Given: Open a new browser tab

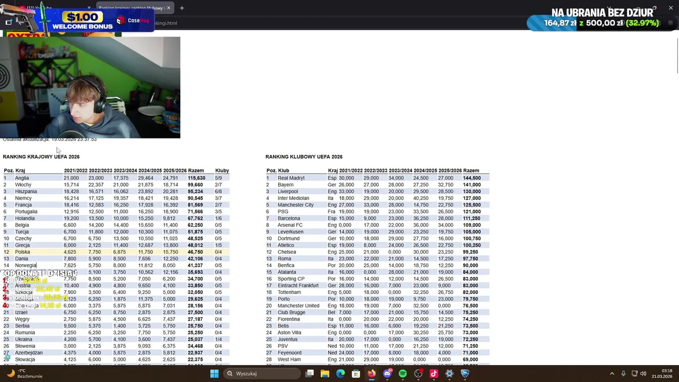Looking at the screenshot, I should click(x=181, y=8).
